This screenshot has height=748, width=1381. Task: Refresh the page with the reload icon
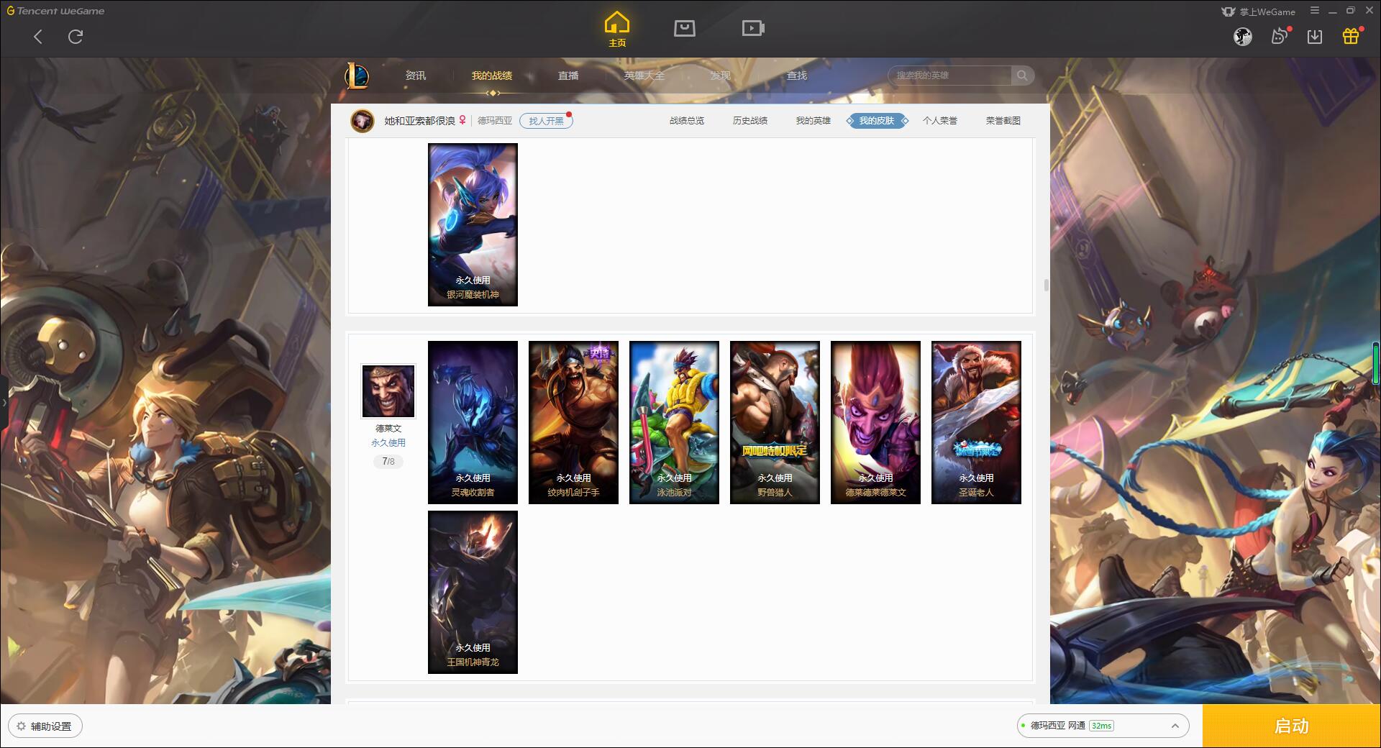[x=76, y=37]
